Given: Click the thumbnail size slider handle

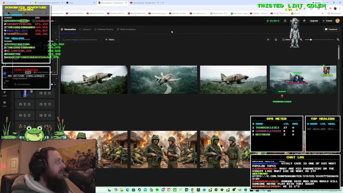Looking at the screenshot, I should pos(311,40).
